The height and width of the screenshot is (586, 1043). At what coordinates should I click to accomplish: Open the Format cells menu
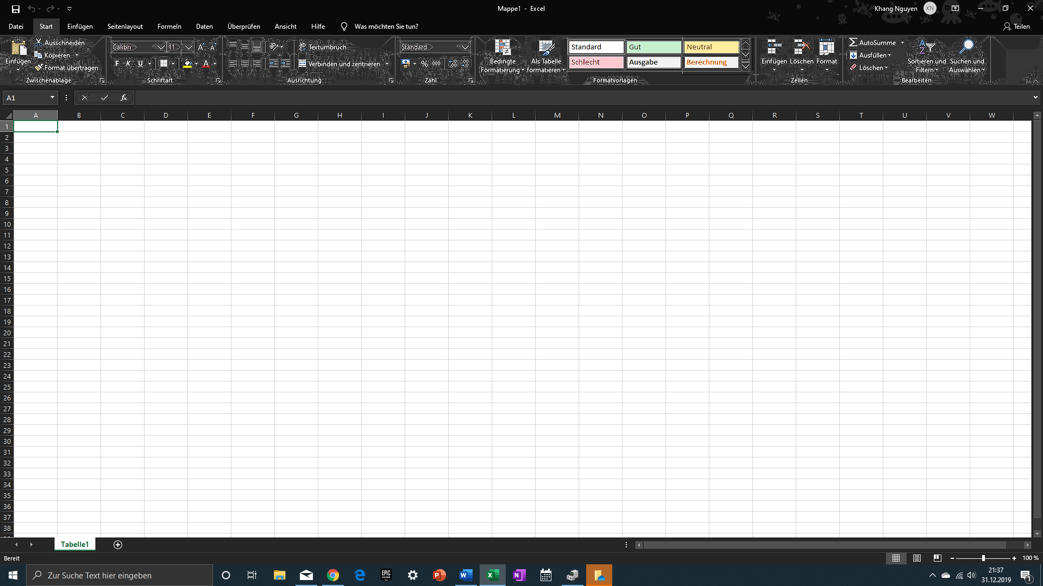point(827,55)
